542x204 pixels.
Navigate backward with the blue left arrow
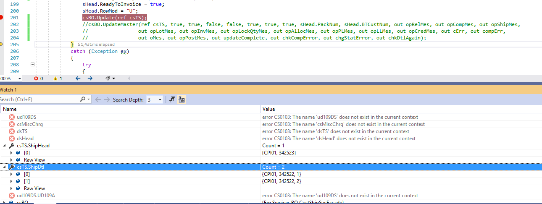pos(78,78)
